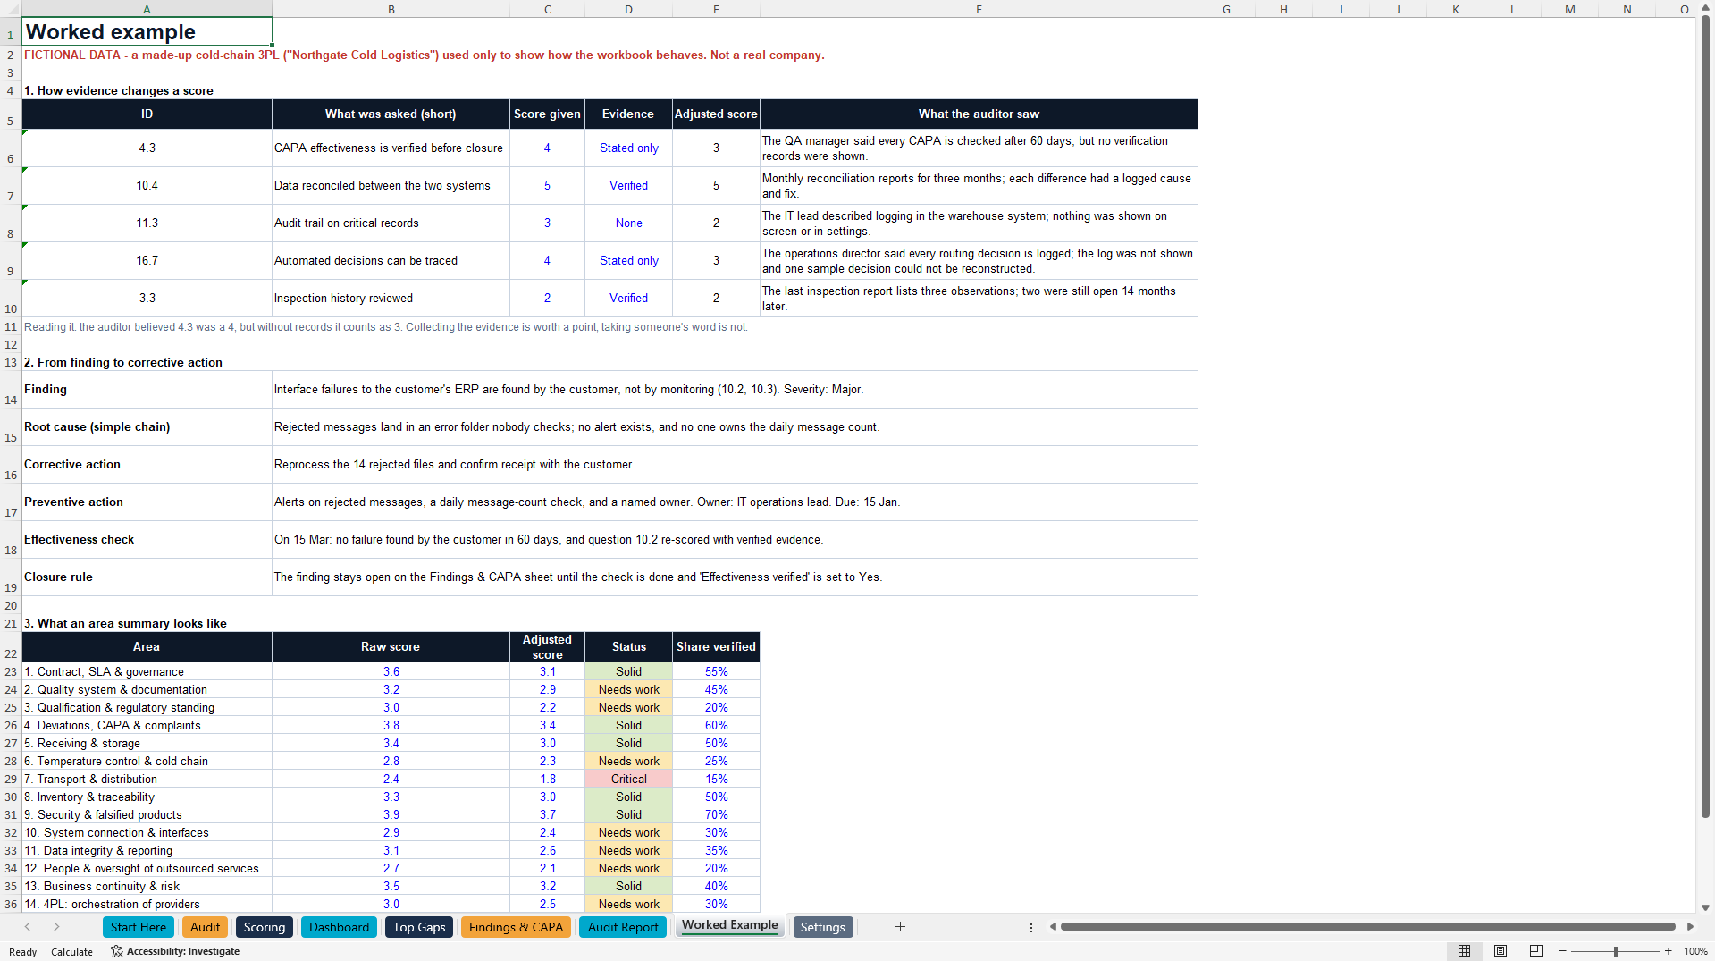Screen dimensions: 1715x961
Task: Click Calculate in the status bar
Action: click(x=71, y=952)
